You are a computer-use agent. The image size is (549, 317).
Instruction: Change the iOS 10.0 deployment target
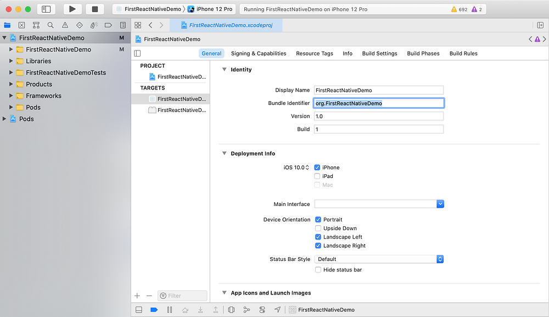(x=296, y=168)
